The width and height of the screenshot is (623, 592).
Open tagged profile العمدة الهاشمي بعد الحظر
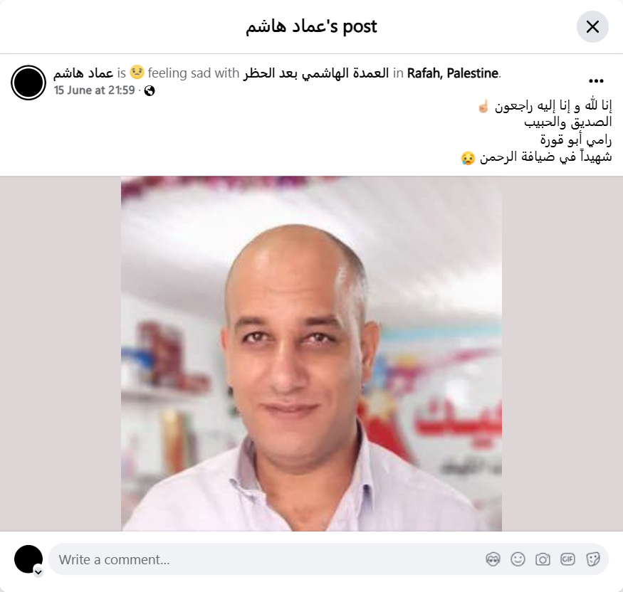(x=316, y=73)
